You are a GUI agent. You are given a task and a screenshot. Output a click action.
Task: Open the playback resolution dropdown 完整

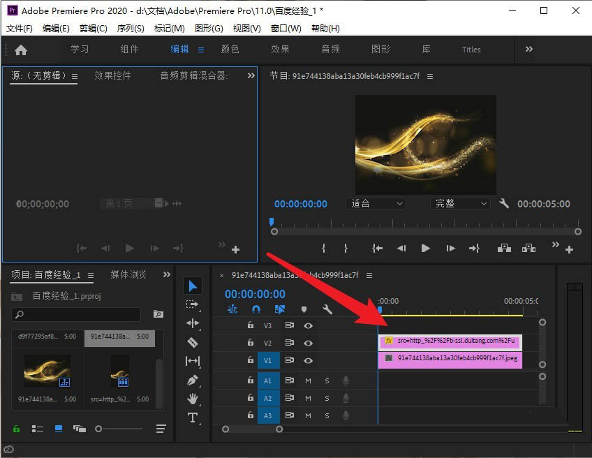460,204
